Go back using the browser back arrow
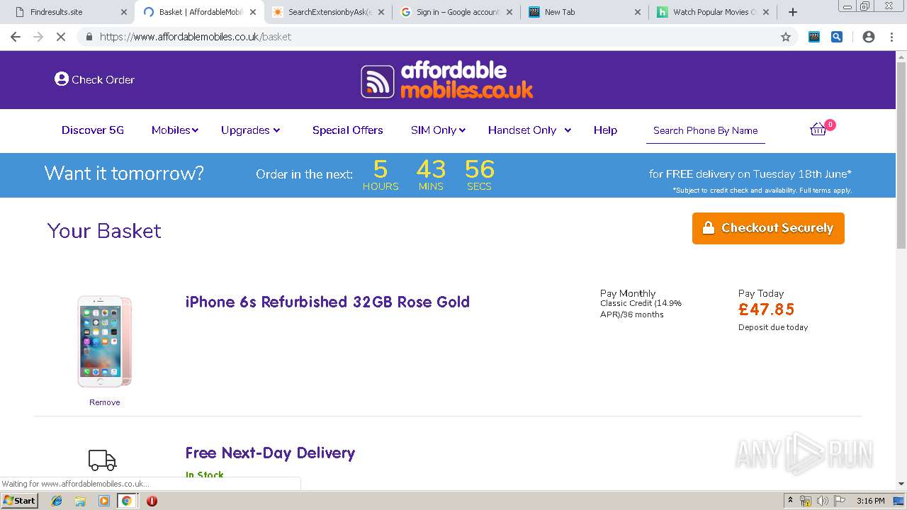The image size is (907, 510). tap(16, 37)
